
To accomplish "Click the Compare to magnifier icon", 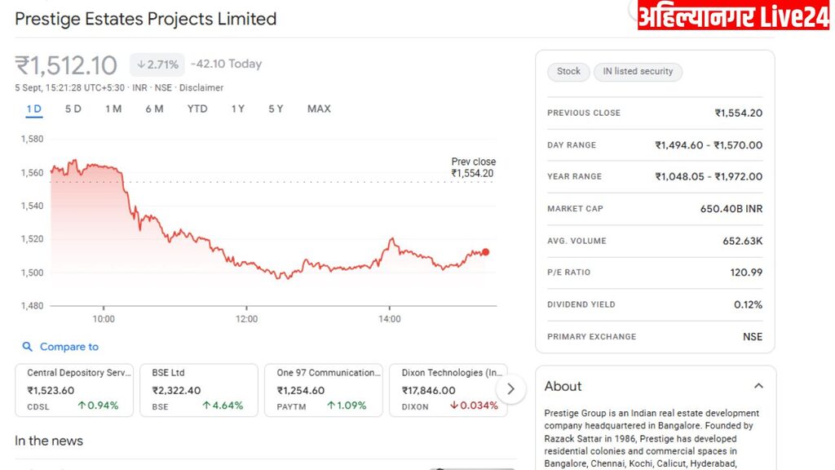I will [28, 347].
